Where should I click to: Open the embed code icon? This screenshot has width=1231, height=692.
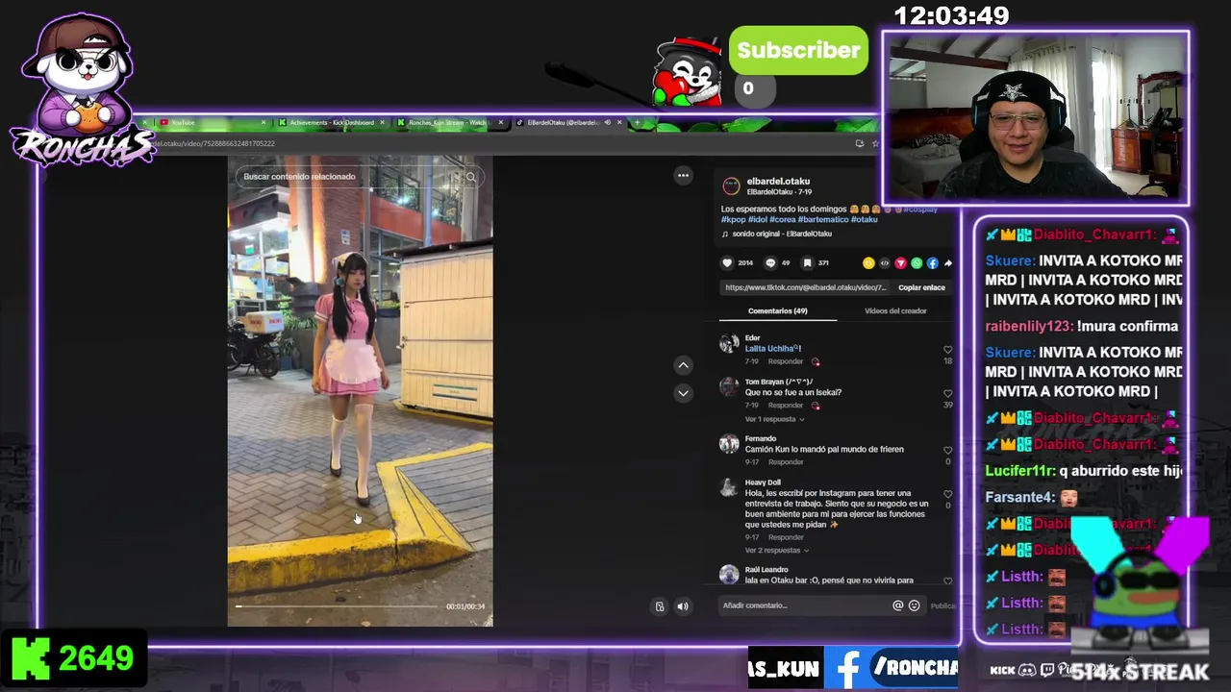pos(885,263)
